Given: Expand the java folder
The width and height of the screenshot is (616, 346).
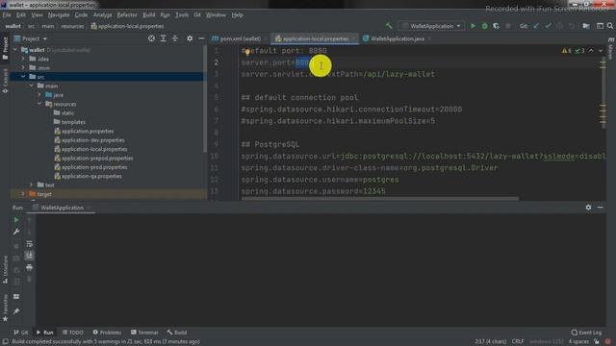Looking at the screenshot, I should click(39, 95).
